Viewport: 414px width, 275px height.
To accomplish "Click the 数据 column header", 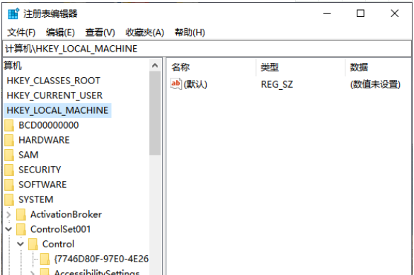I will pos(379,67).
